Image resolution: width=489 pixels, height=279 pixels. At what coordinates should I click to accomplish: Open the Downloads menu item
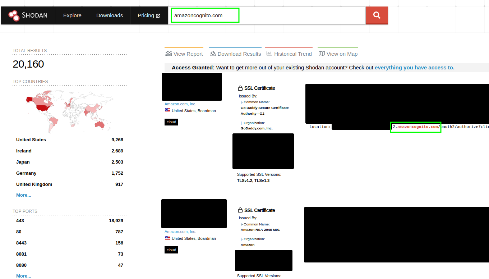pos(109,15)
